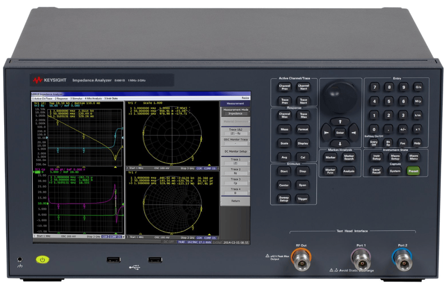The image size is (445, 290).
Task: Open the 4 Mkr/Analysis menu
Action: [93, 98]
